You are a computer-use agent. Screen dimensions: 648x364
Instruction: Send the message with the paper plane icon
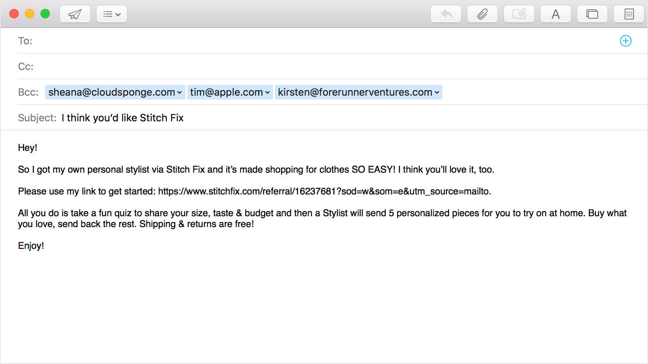(75, 14)
